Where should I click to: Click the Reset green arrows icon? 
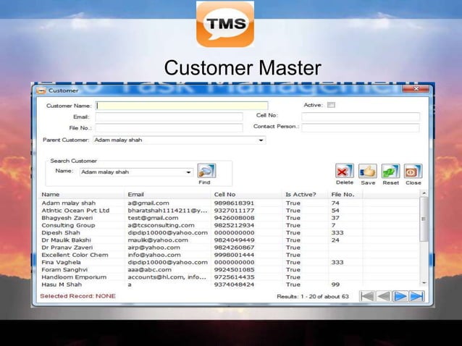(390, 171)
